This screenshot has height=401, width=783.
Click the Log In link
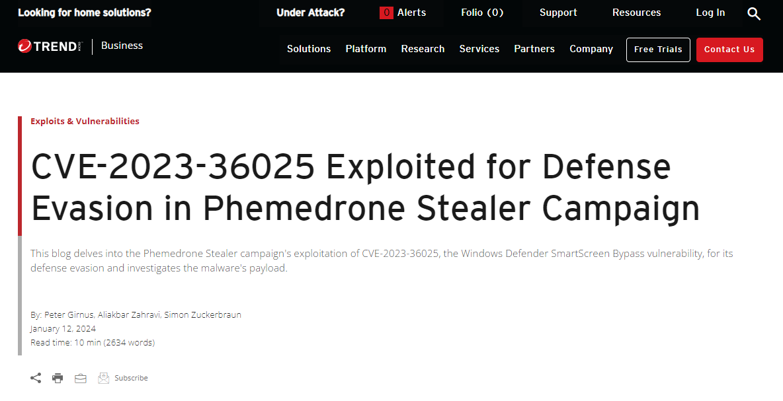[711, 13]
